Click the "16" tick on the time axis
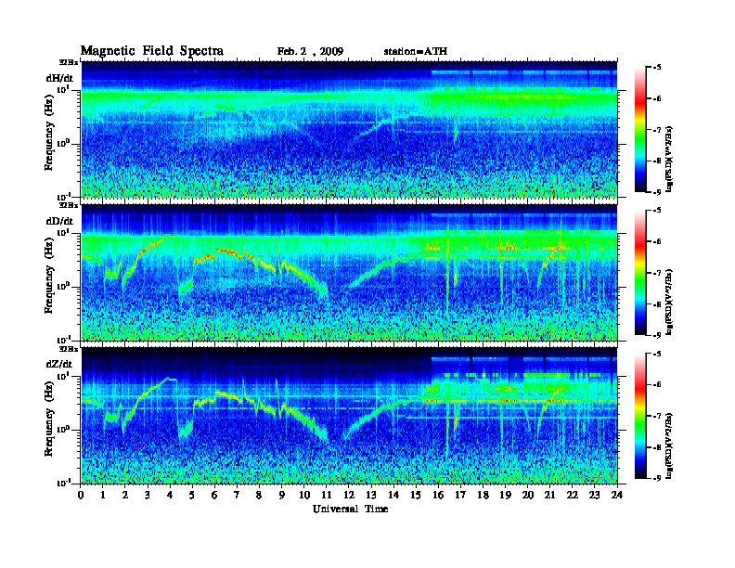This screenshot has width=735, height=568. (x=438, y=495)
